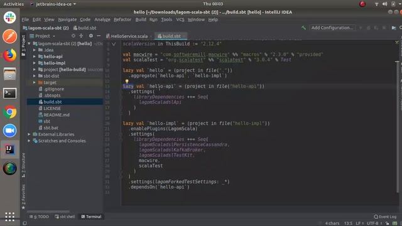This screenshot has height=226, width=402.
Task: Open the Build menu
Action: point(141,19)
